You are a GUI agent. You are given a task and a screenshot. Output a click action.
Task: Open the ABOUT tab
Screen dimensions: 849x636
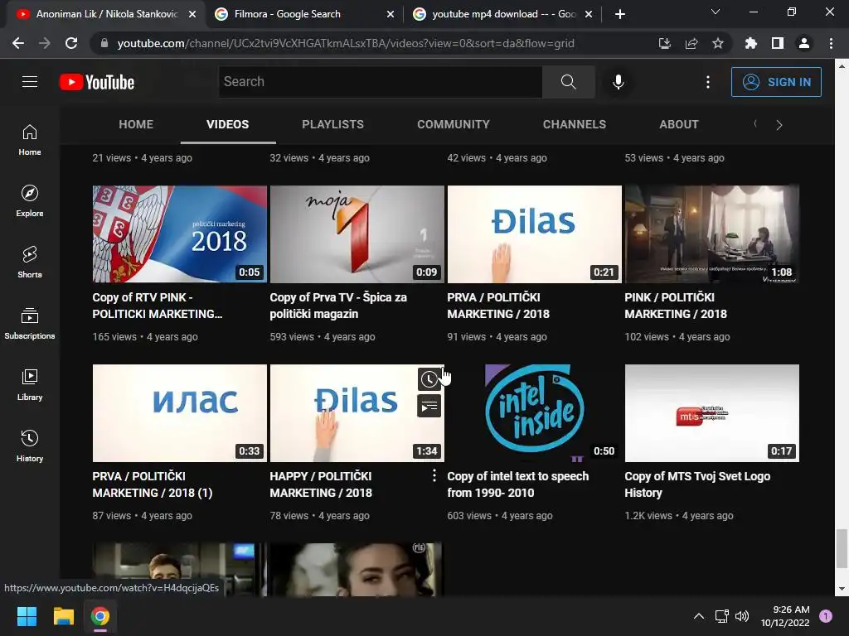click(x=679, y=124)
